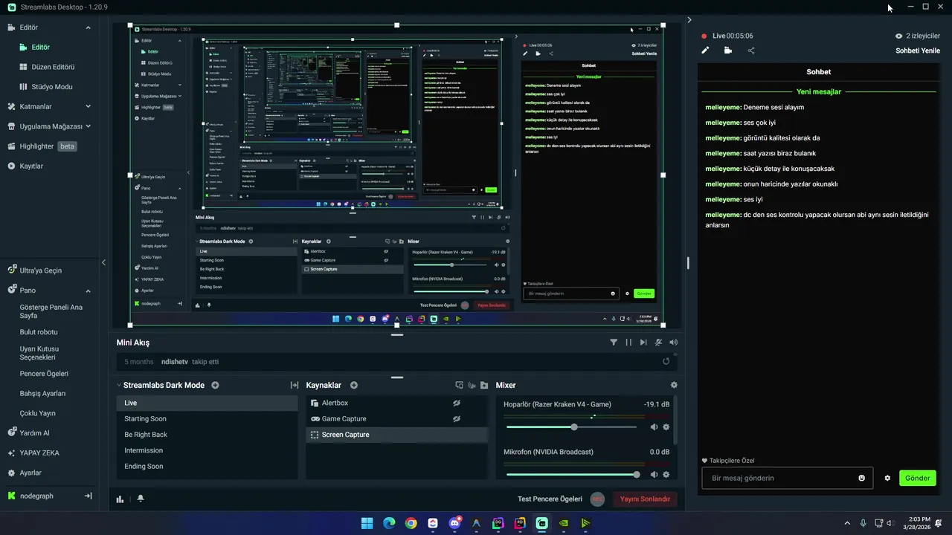Collapse the Editör sidebar section

[88, 27]
